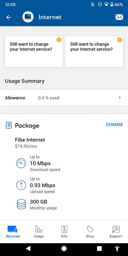
Task: Tap the second card's orange alert badge
Action: pos(120,40)
